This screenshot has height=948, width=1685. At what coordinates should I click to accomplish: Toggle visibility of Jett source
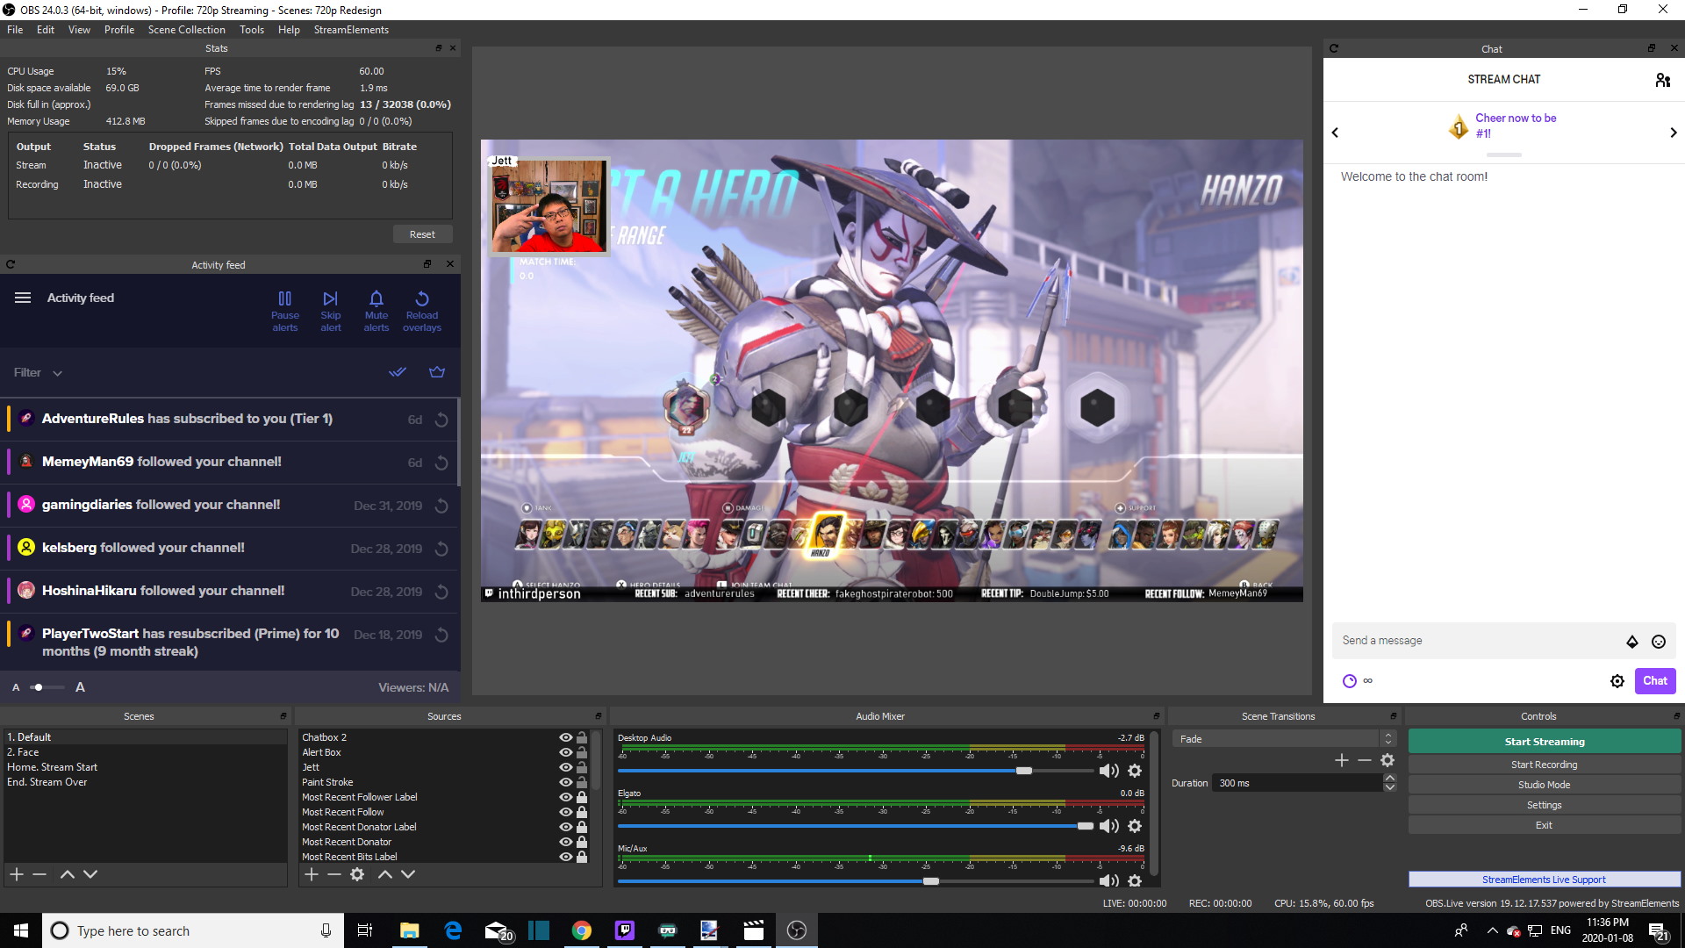tap(565, 767)
